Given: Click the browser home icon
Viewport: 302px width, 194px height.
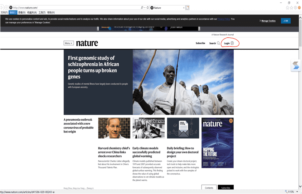Looking at the screenshot, I should click(x=288, y=8).
